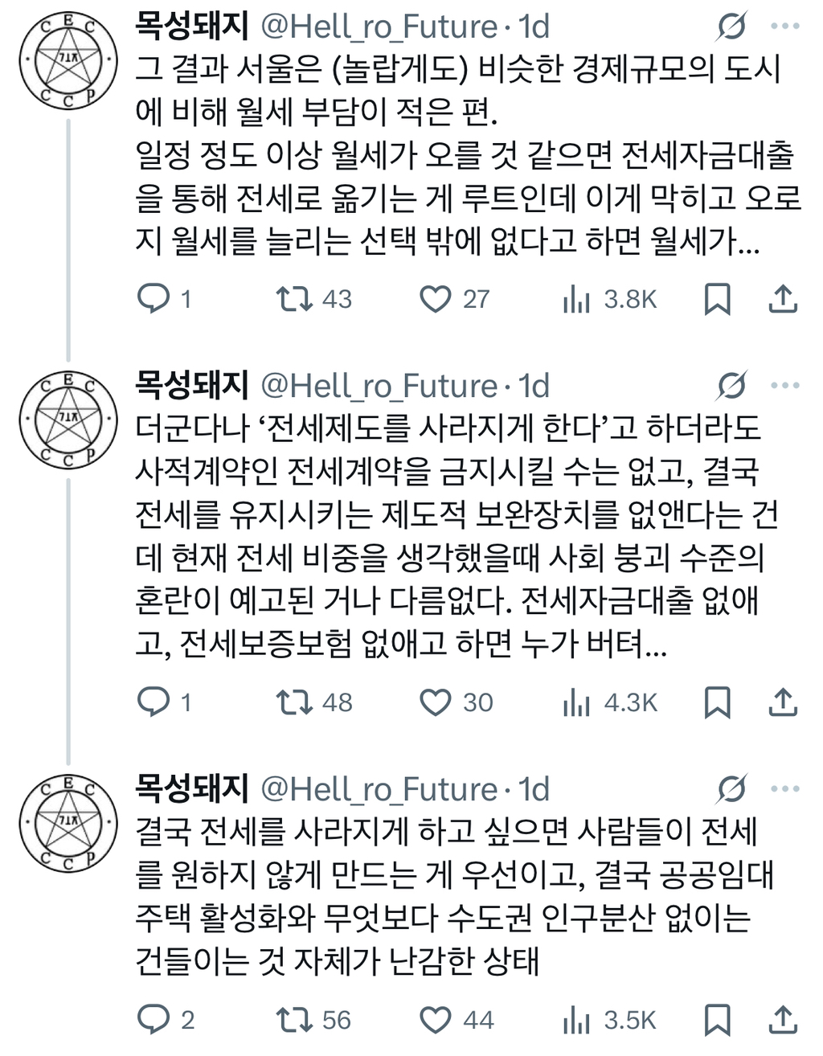Repost the tweet with 48 reposts

(x=293, y=702)
